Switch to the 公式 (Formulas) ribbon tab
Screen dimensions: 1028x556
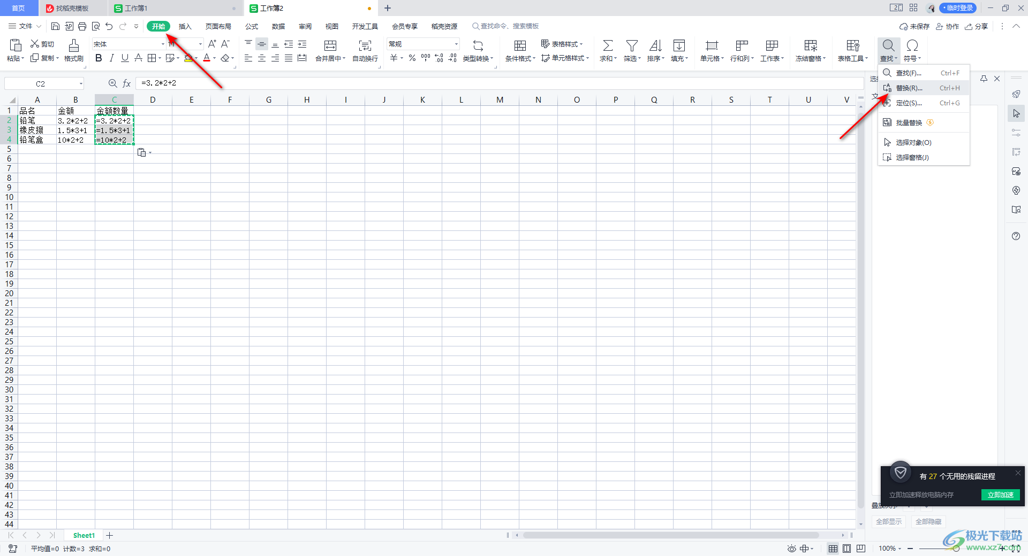pyautogui.click(x=252, y=26)
